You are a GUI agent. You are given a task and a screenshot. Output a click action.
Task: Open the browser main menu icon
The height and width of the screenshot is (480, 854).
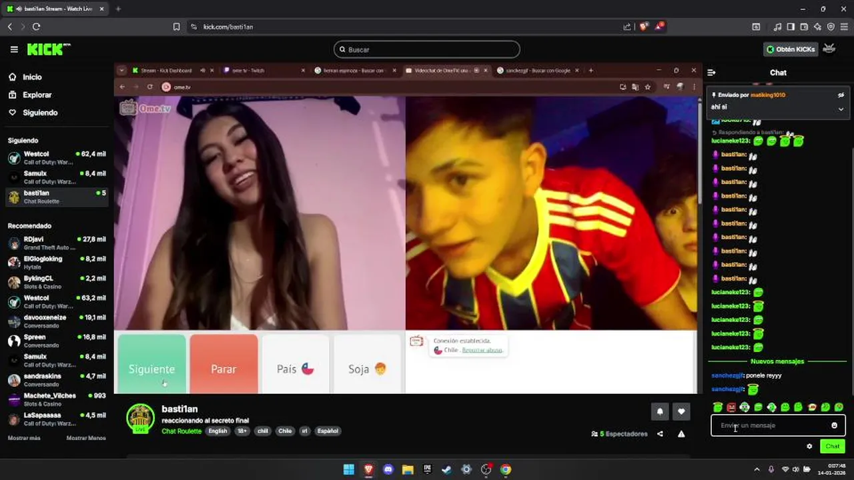coord(844,27)
